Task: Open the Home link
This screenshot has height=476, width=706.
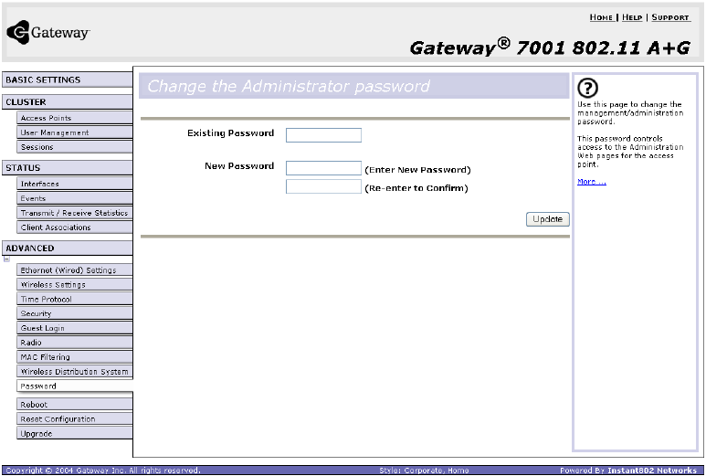Action: coord(601,17)
